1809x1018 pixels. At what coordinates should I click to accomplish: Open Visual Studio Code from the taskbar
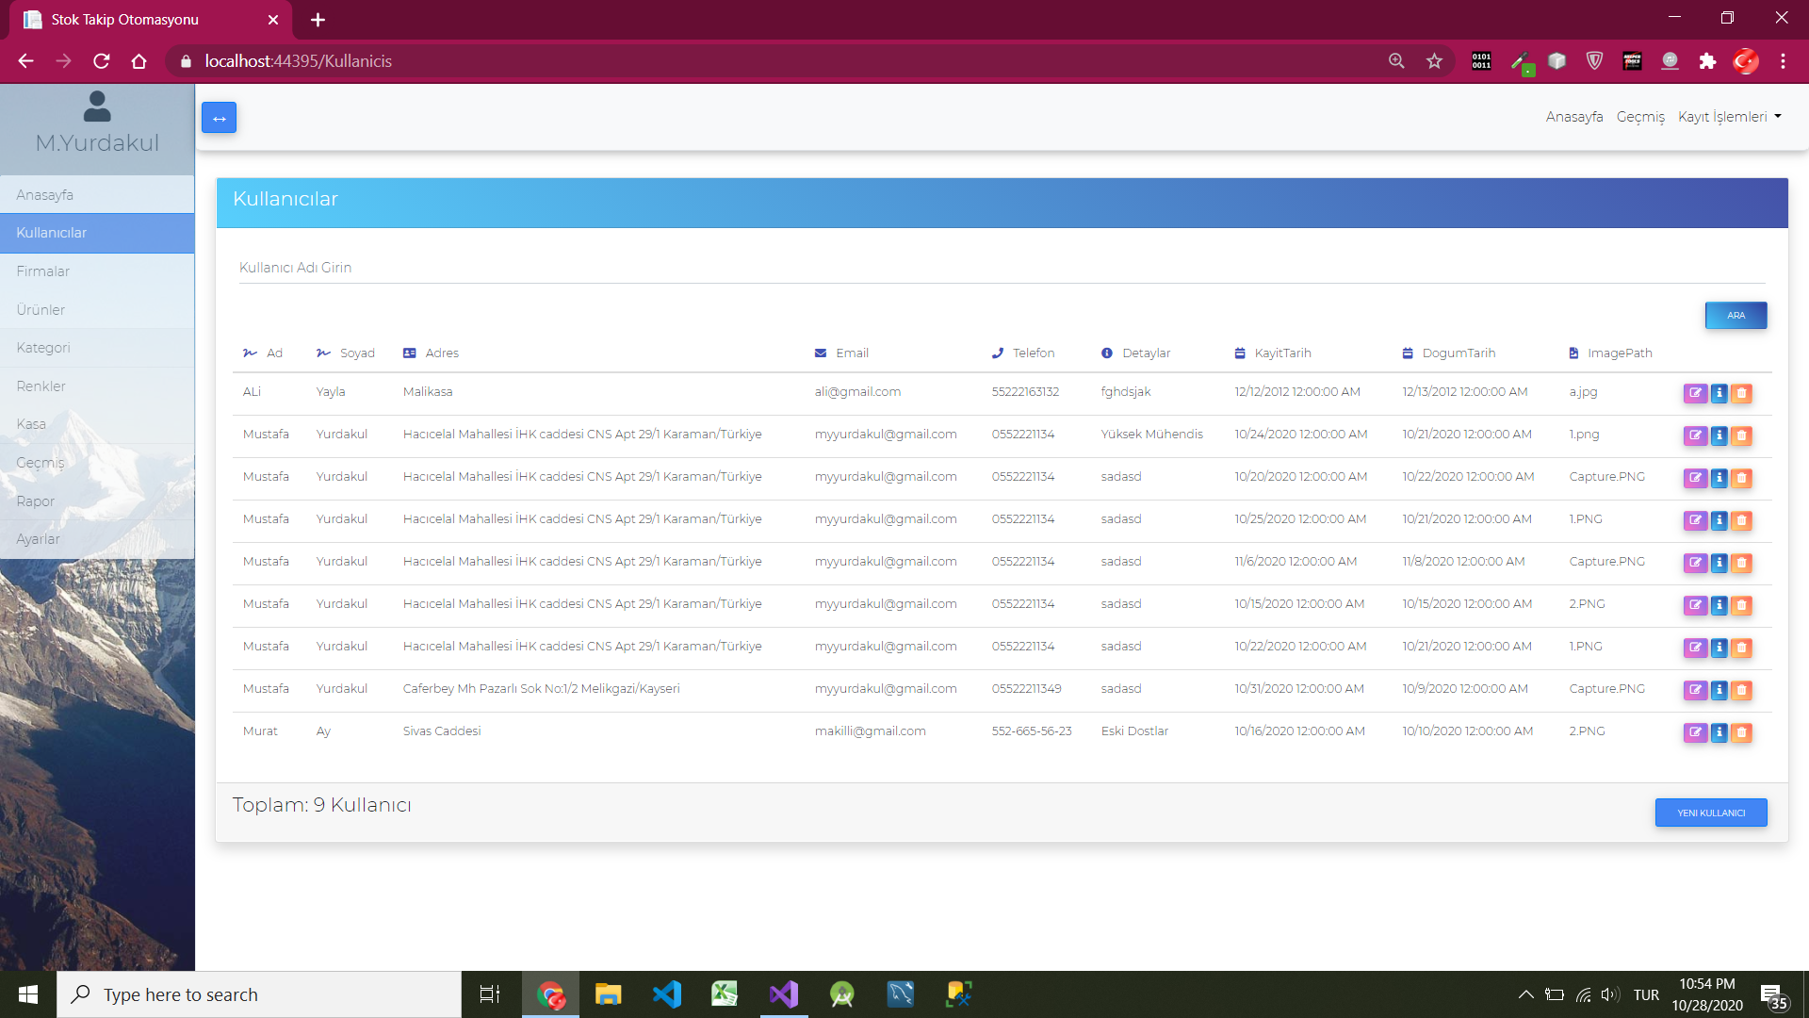(667, 993)
